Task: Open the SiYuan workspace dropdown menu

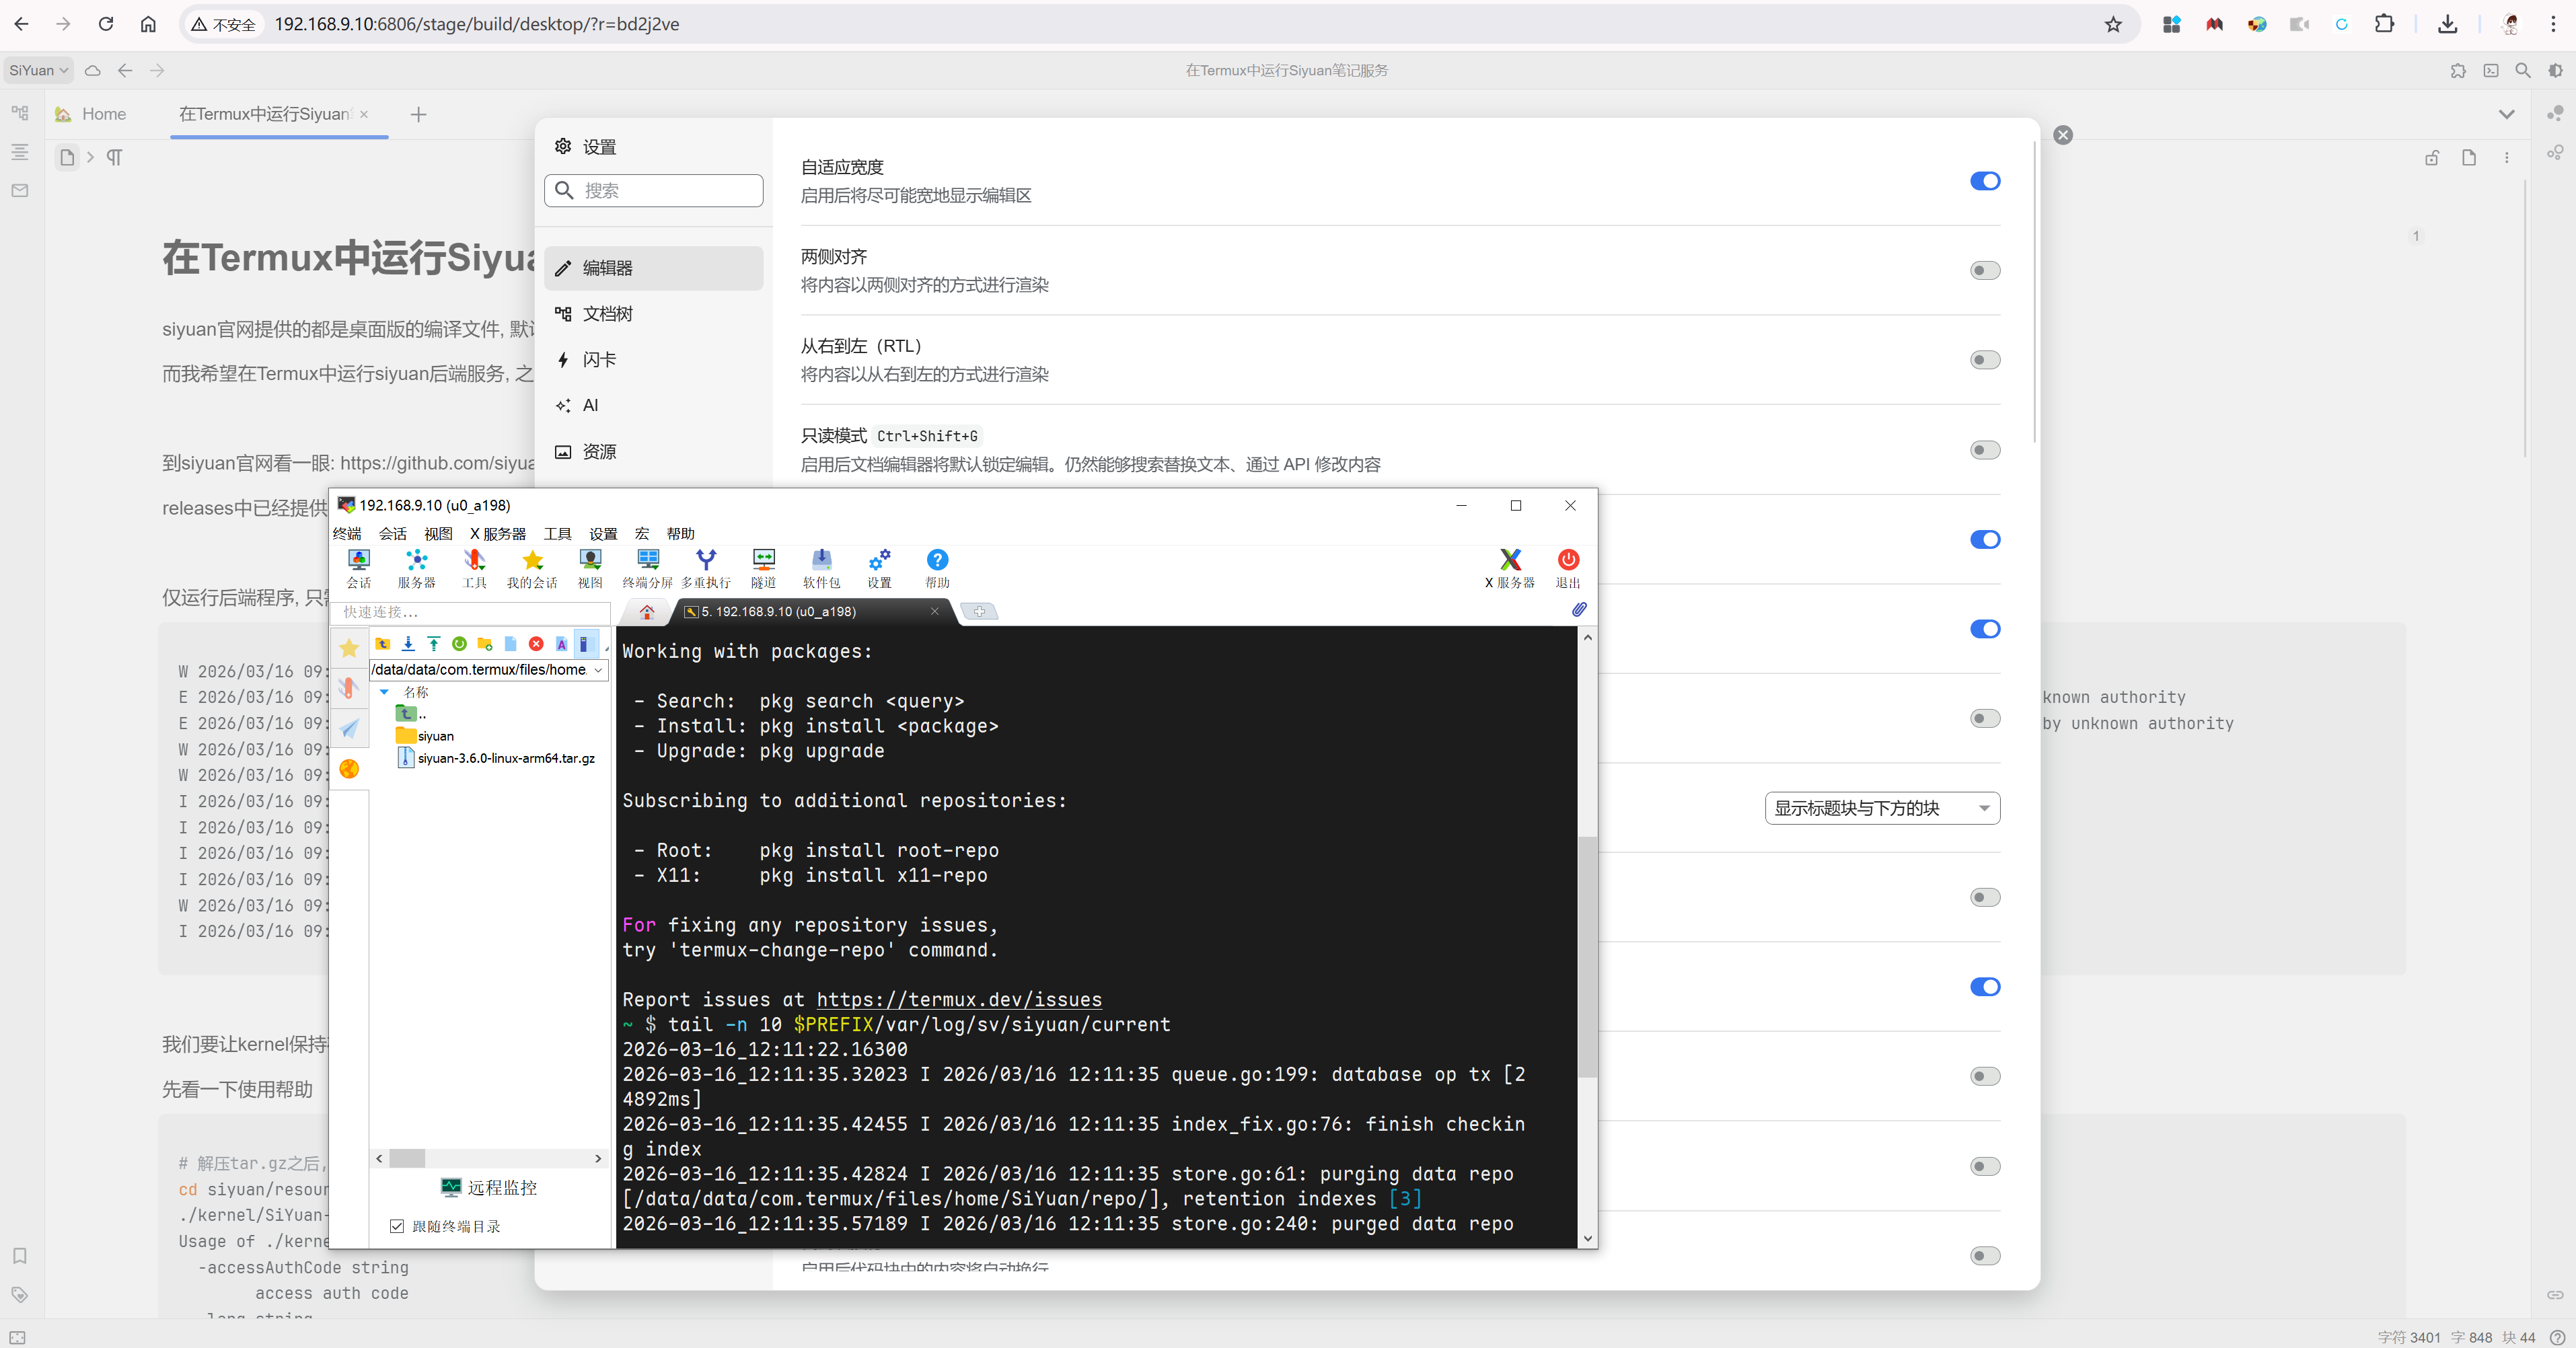Action: coord(38,70)
